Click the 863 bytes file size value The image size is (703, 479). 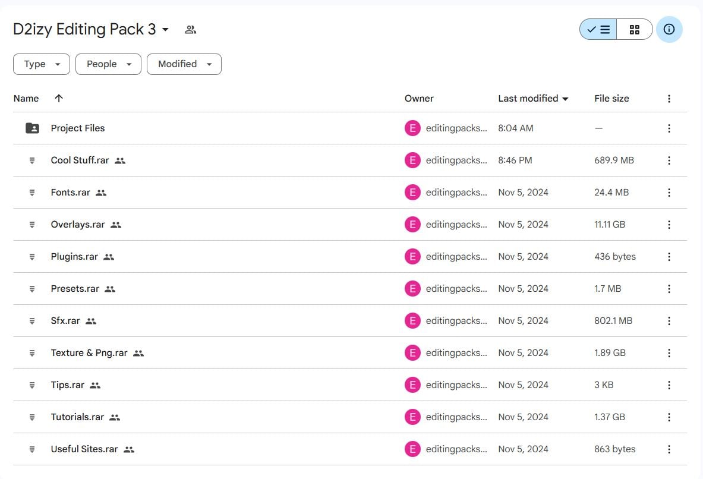(615, 449)
